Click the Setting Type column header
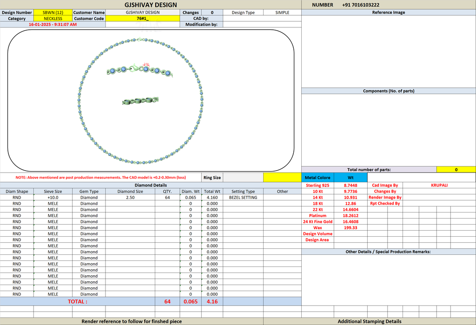476x325 pixels. pyautogui.click(x=243, y=192)
